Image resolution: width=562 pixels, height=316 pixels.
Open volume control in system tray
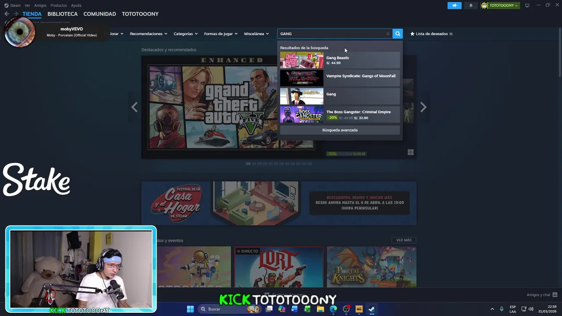click(x=531, y=309)
